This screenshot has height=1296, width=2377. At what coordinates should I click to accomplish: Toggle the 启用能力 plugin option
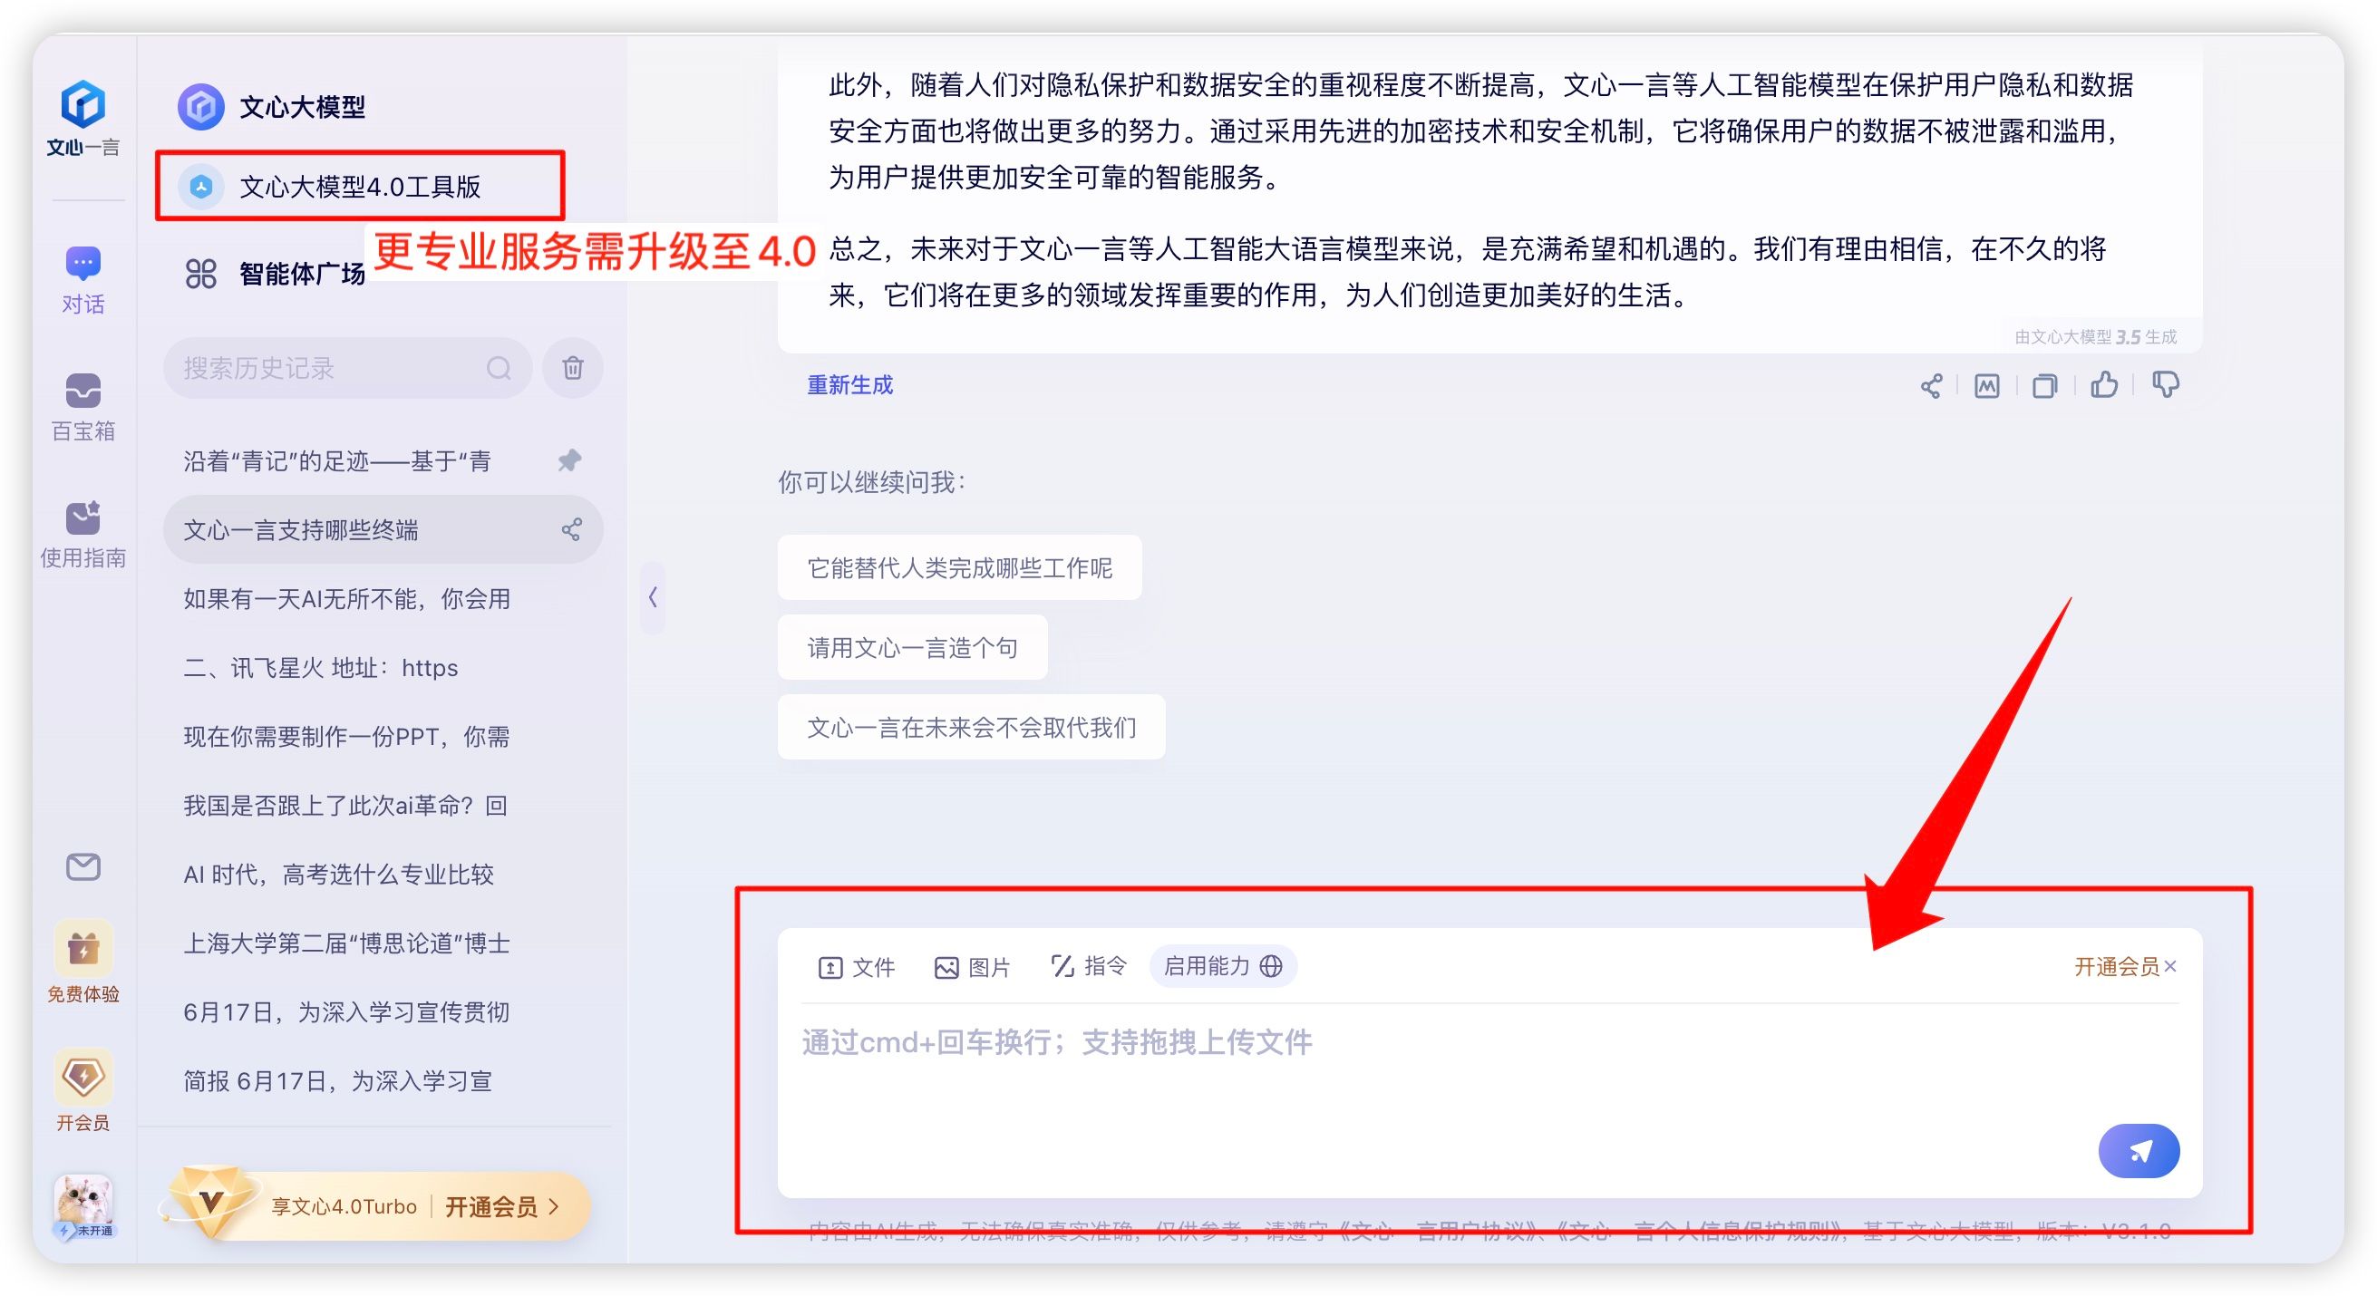click(x=1222, y=966)
